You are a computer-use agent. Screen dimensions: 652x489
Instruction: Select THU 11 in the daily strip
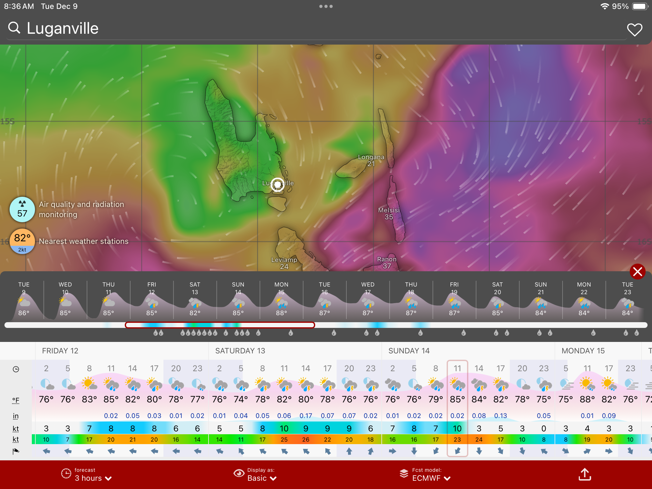[x=109, y=299]
